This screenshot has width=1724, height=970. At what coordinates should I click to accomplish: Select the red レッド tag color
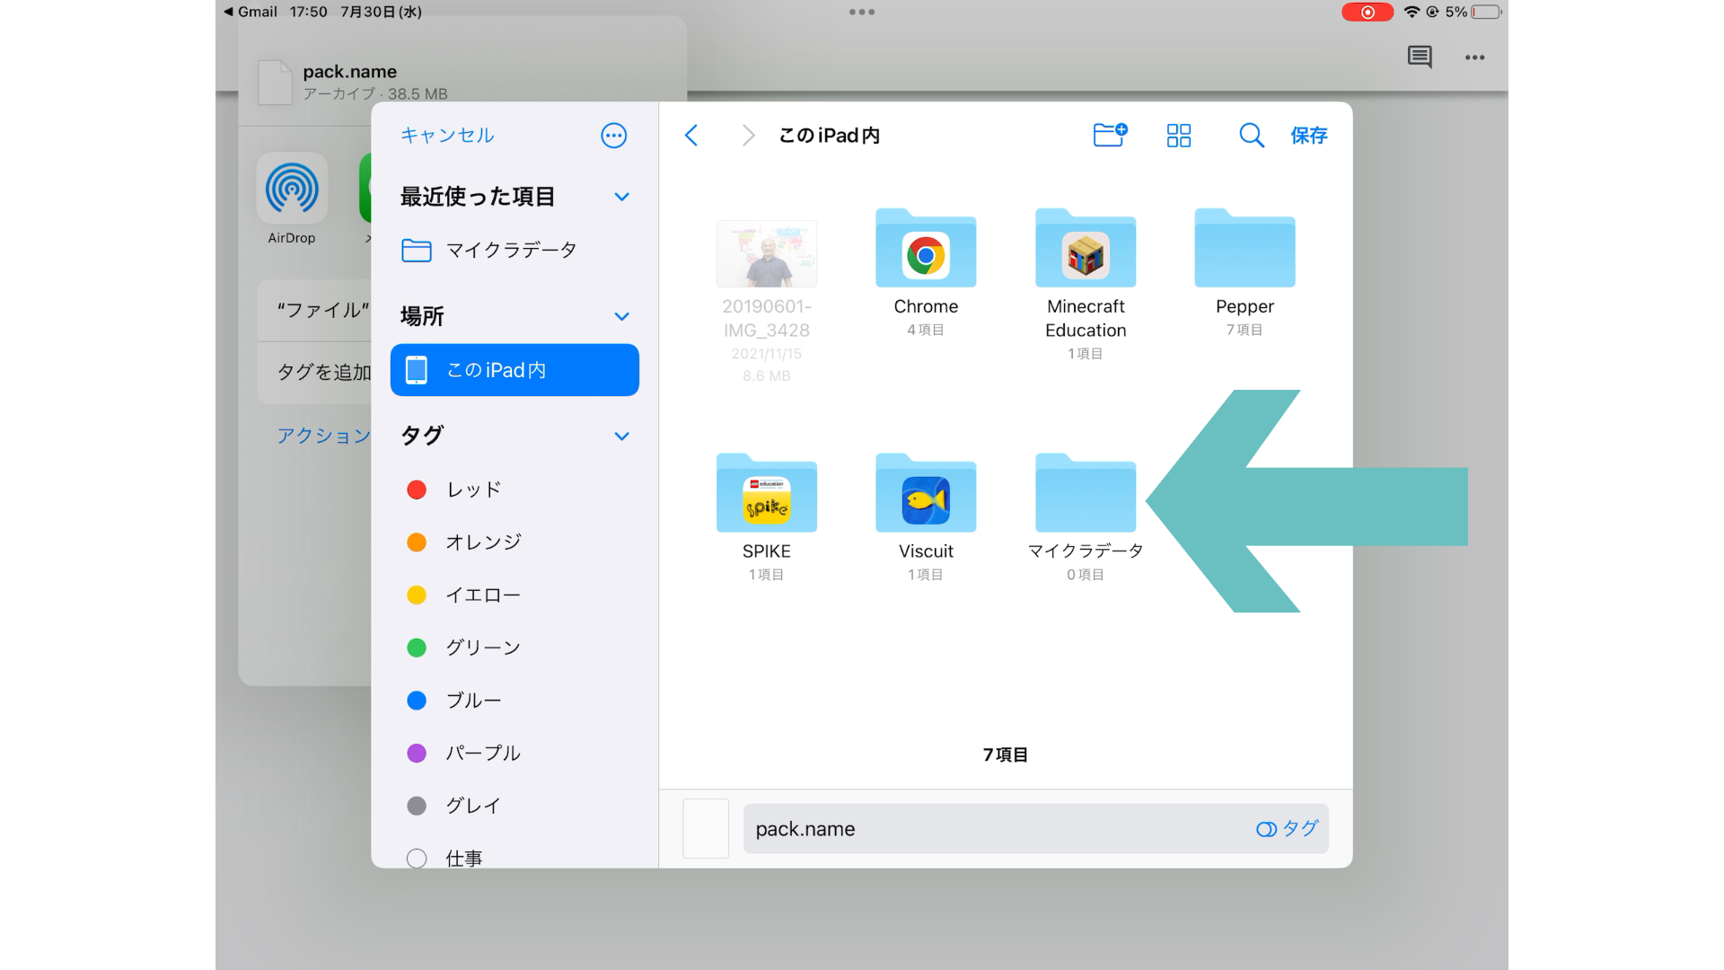click(x=417, y=489)
